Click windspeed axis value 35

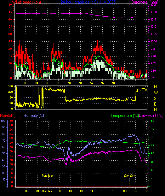(10, 26)
